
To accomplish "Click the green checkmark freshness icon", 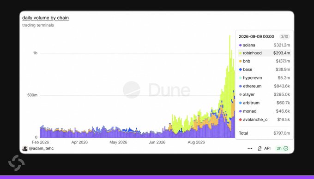I will pyautogui.click(x=286, y=148).
